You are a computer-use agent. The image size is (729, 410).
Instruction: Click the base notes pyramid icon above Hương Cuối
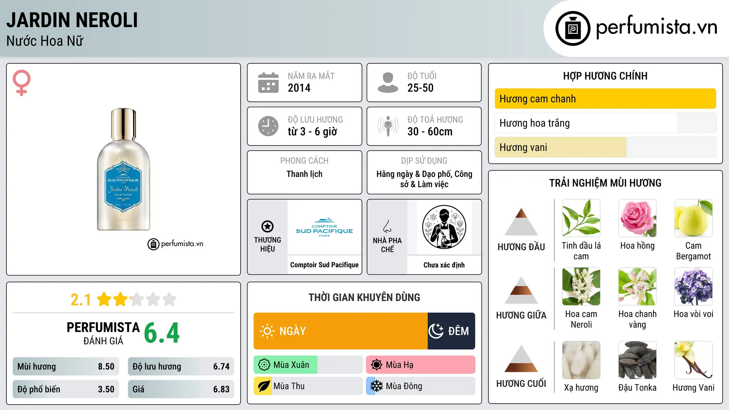[521, 358]
